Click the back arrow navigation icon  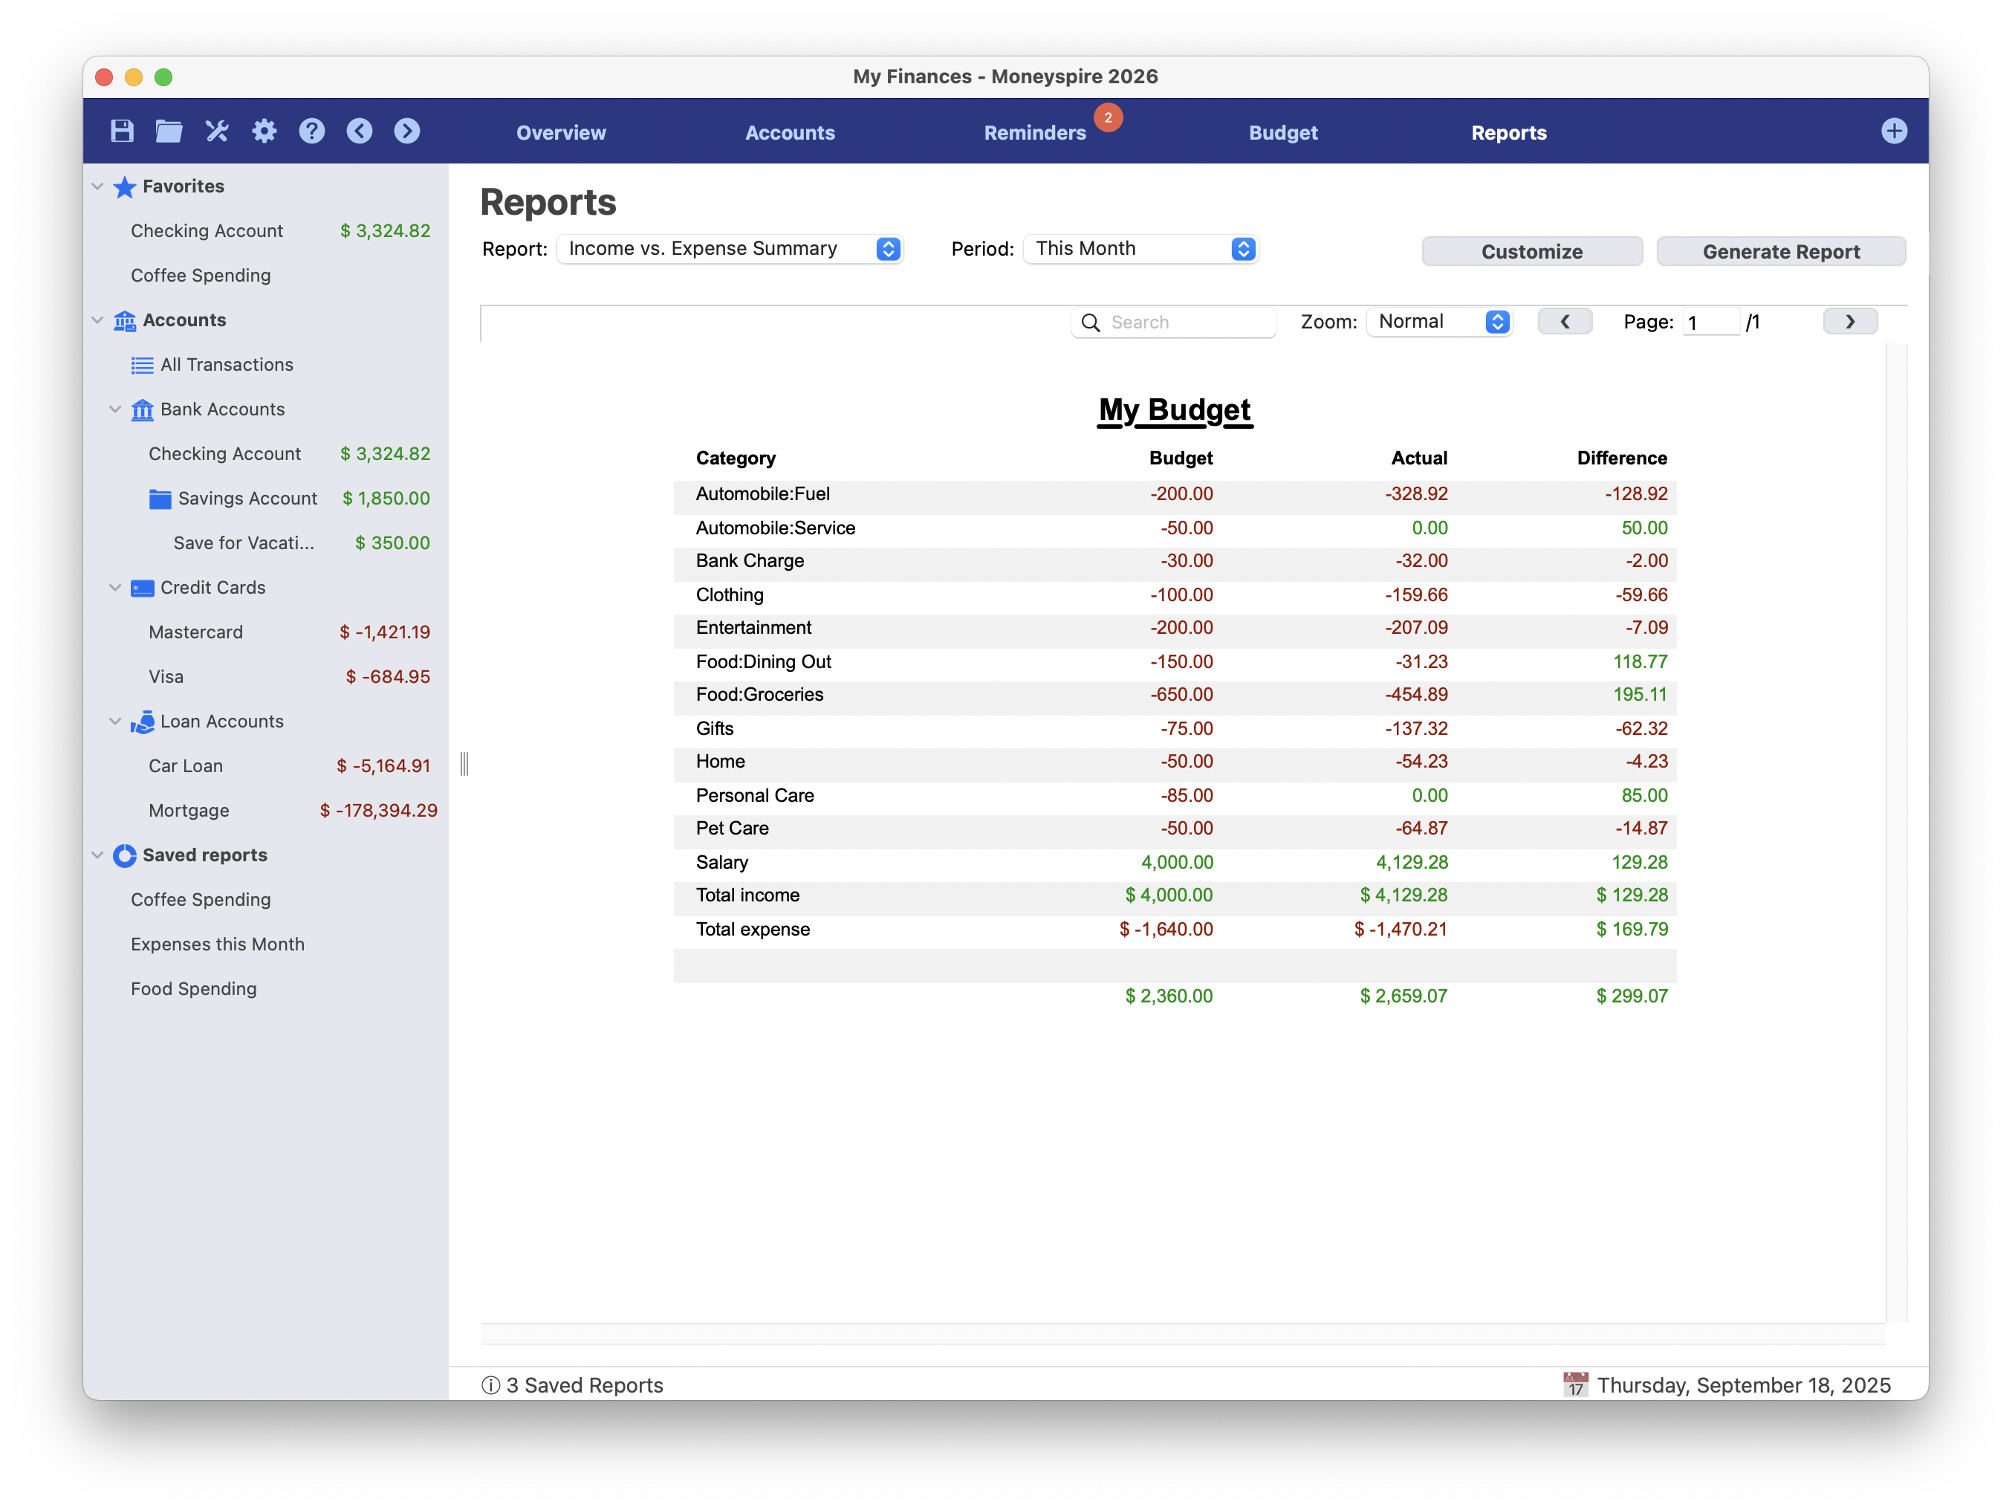tap(360, 131)
